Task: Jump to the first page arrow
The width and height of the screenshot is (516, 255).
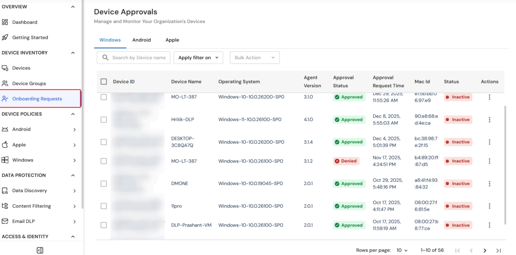Action: [457, 251]
